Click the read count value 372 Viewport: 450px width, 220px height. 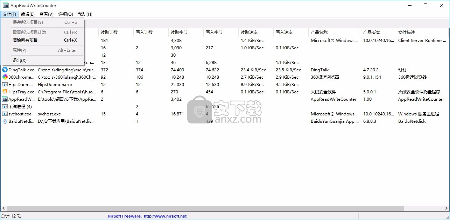105,70
